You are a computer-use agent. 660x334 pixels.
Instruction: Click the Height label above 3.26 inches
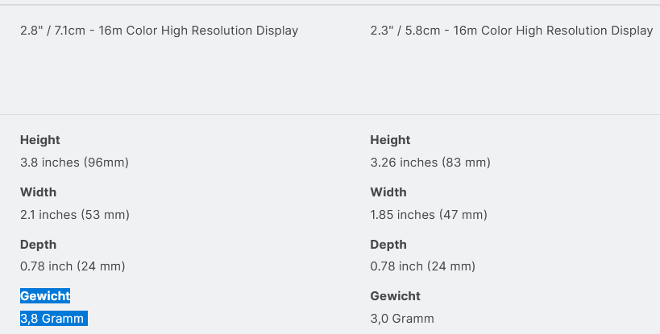(390, 140)
